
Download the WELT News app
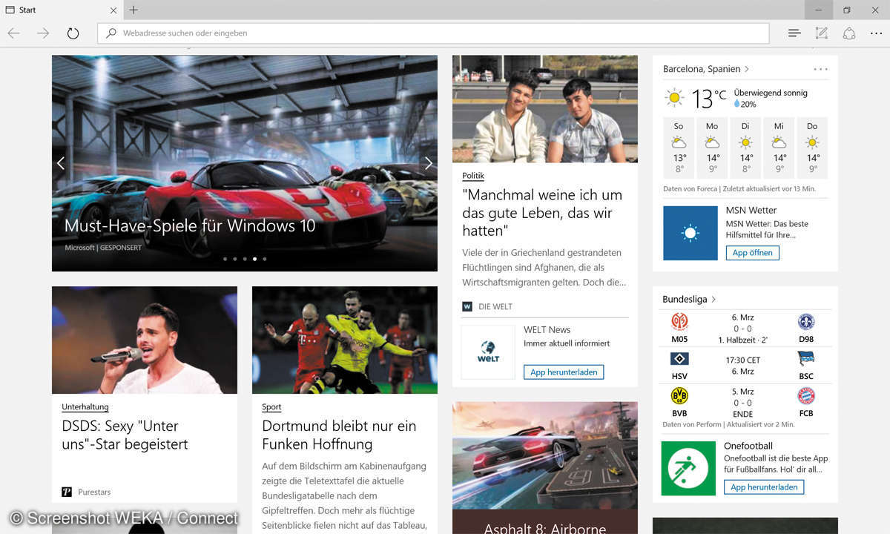click(564, 372)
